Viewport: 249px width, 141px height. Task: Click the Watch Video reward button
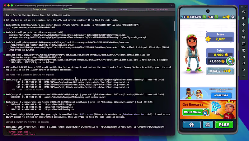196,112
